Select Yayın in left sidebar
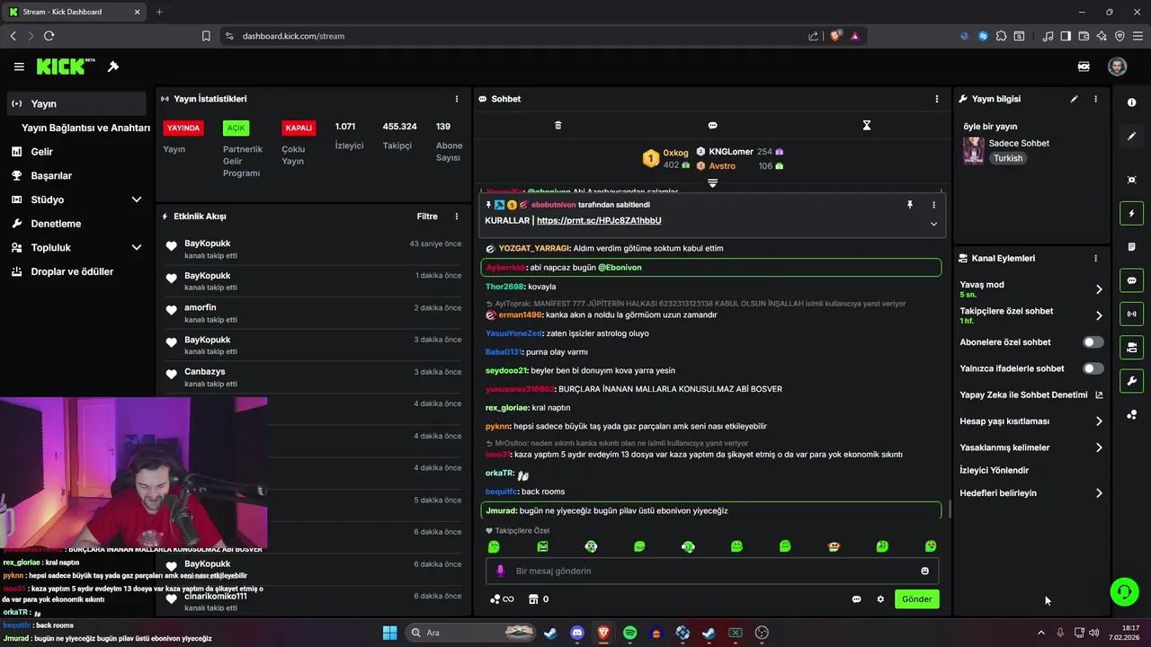Image resolution: width=1151 pixels, height=647 pixels. tap(76, 103)
